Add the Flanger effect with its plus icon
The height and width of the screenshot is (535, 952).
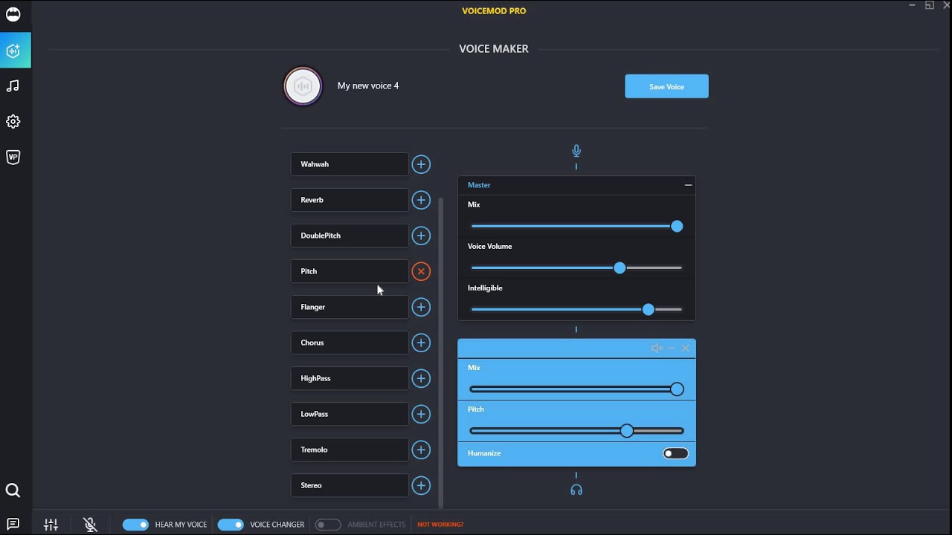[421, 307]
